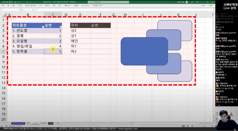The image size is (238, 131).
Task: Select the 원본데이터&피벗 sheet tab
Action: click(x=18, y=123)
